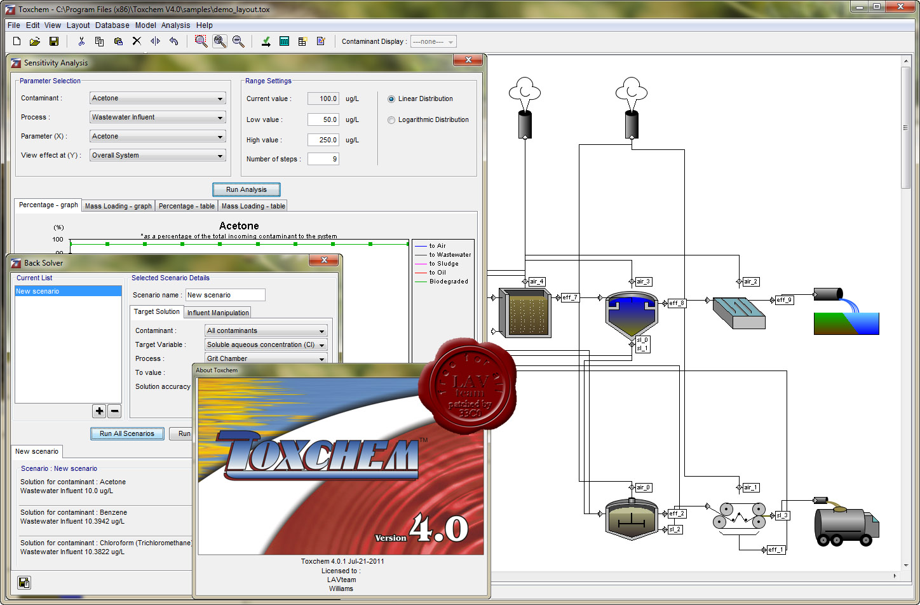The image size is (920, 605).
Task: Open the Layout menu
Action: point(78,25)
